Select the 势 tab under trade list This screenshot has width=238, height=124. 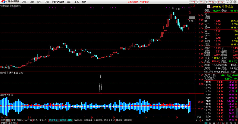(x=223, y=123)
